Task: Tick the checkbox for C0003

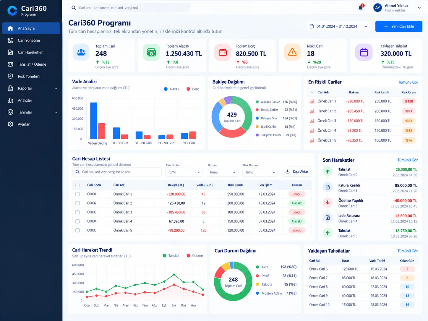Action: coord(77,212)
